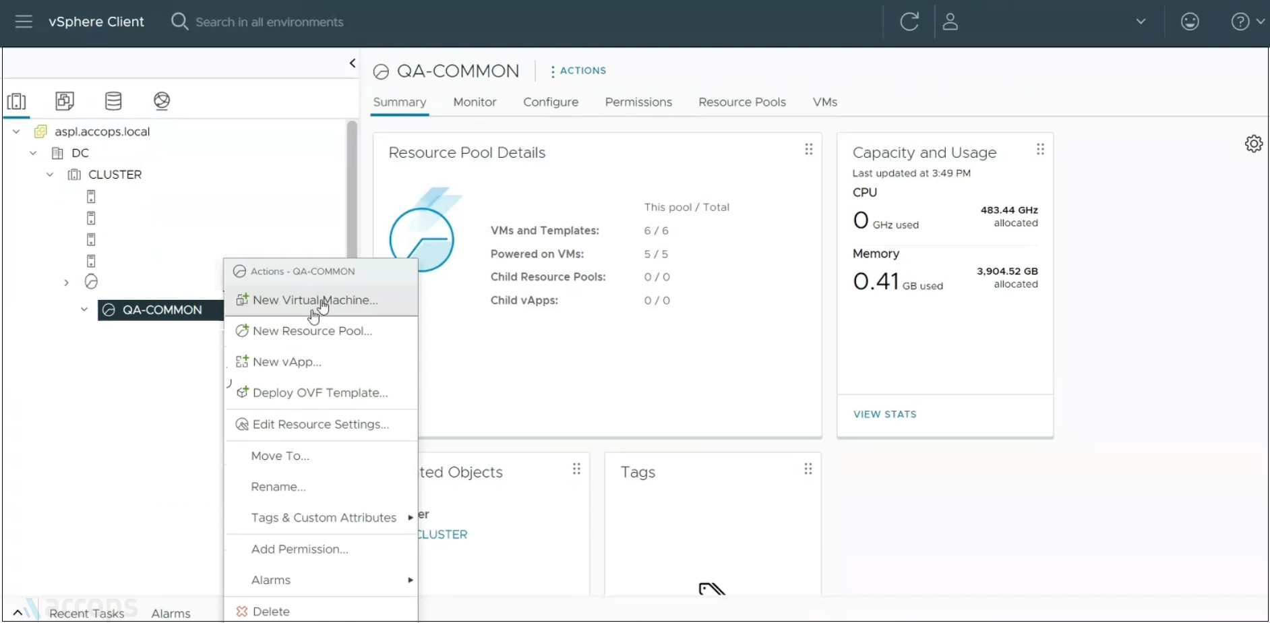Switch to the Monitor tab
Viewport: 1270px width, 623px height.
coord(475,102)
